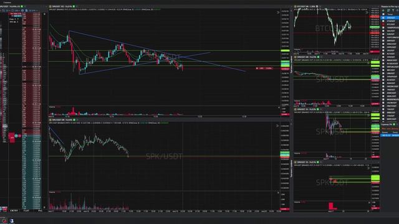Click the chart icon in the BTCUSDT panel header
Screen dimensions: 399x224
pyautogui.click(x=296, y=6)
